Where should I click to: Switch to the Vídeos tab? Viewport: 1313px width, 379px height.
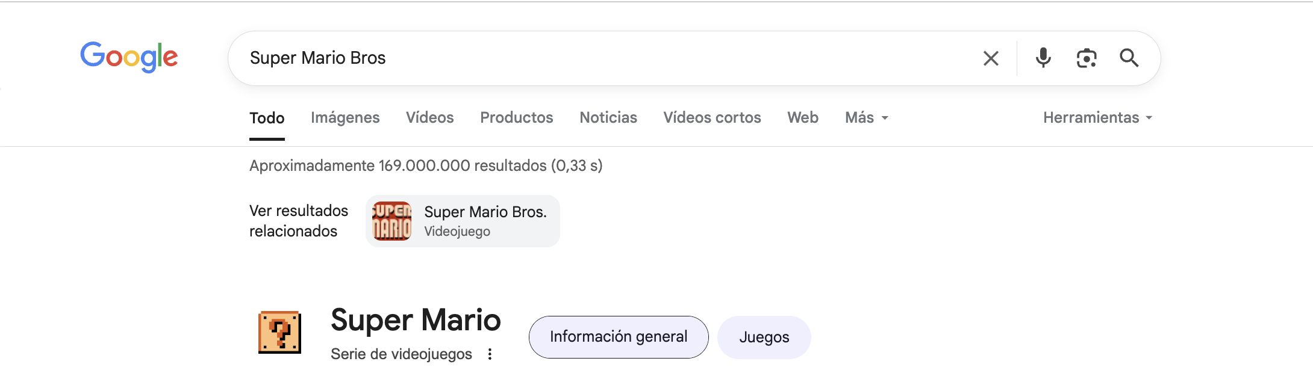click(429, 118)
